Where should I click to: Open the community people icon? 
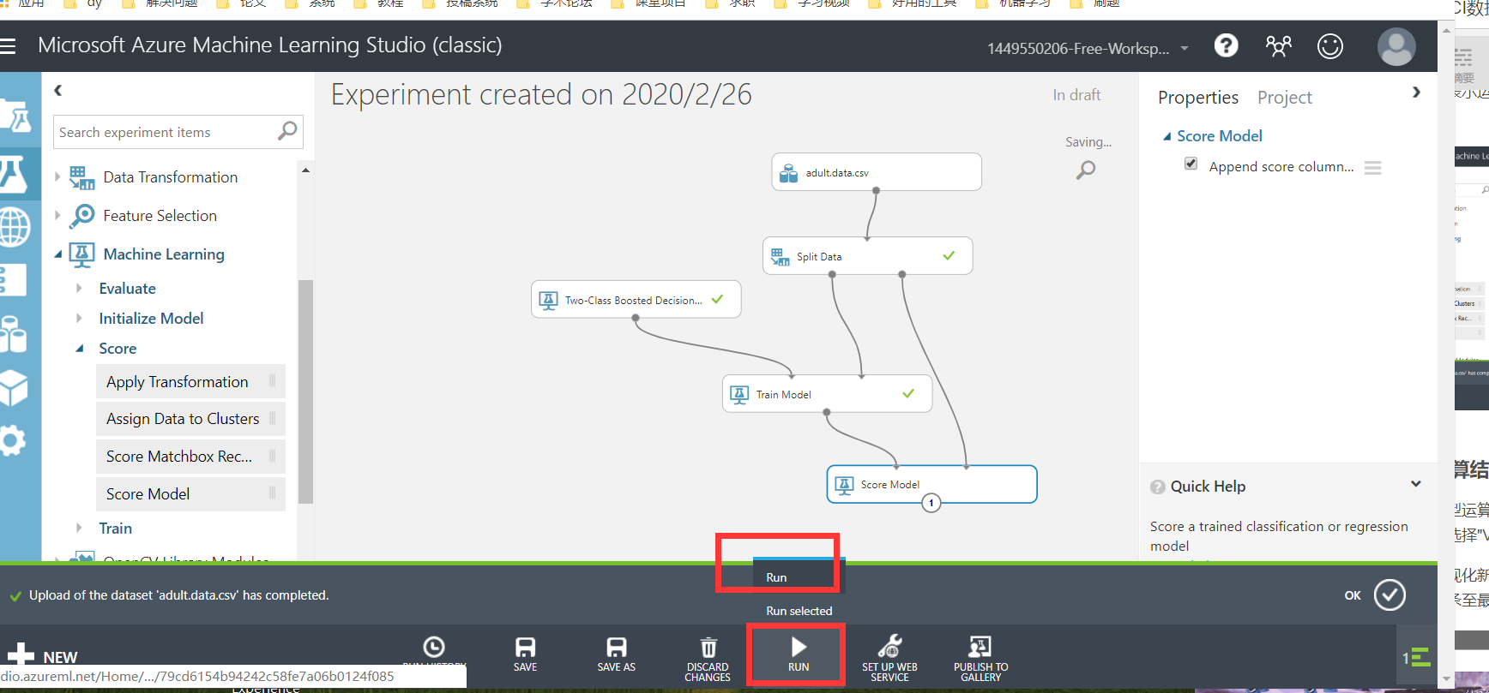point(1278,46)
